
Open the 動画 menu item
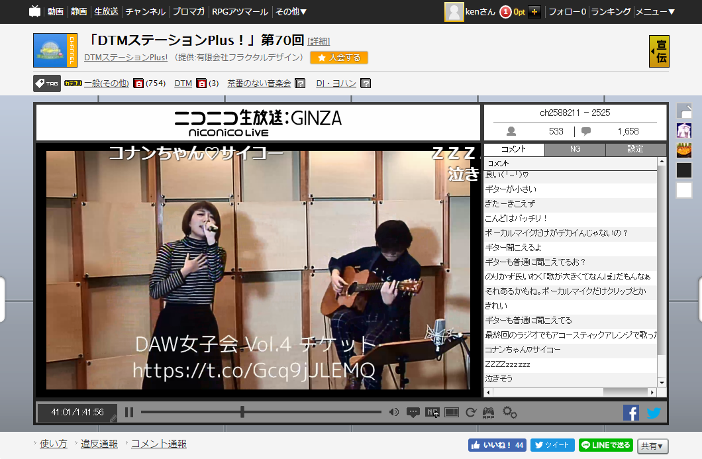click(56, 12)
